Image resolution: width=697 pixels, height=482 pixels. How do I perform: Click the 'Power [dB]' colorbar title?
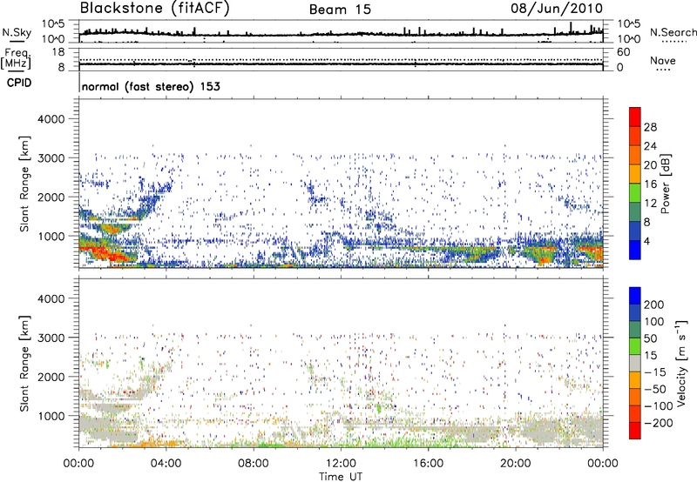pos(666,184)
